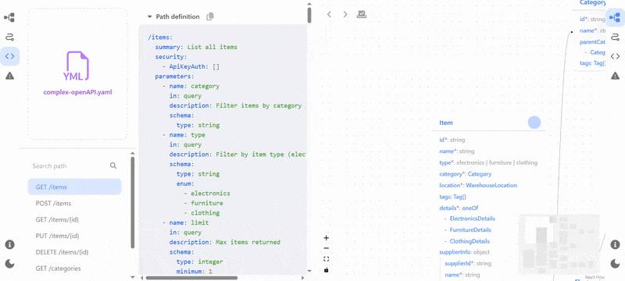Viewport: 625px width, 281px height.
Task: Click the 'details*: oneOf' field
Action: coord(459,208)
